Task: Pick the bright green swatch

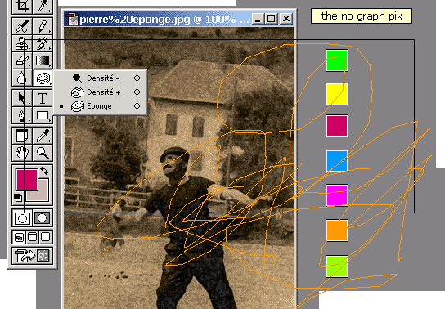Action: click(337, 60)
